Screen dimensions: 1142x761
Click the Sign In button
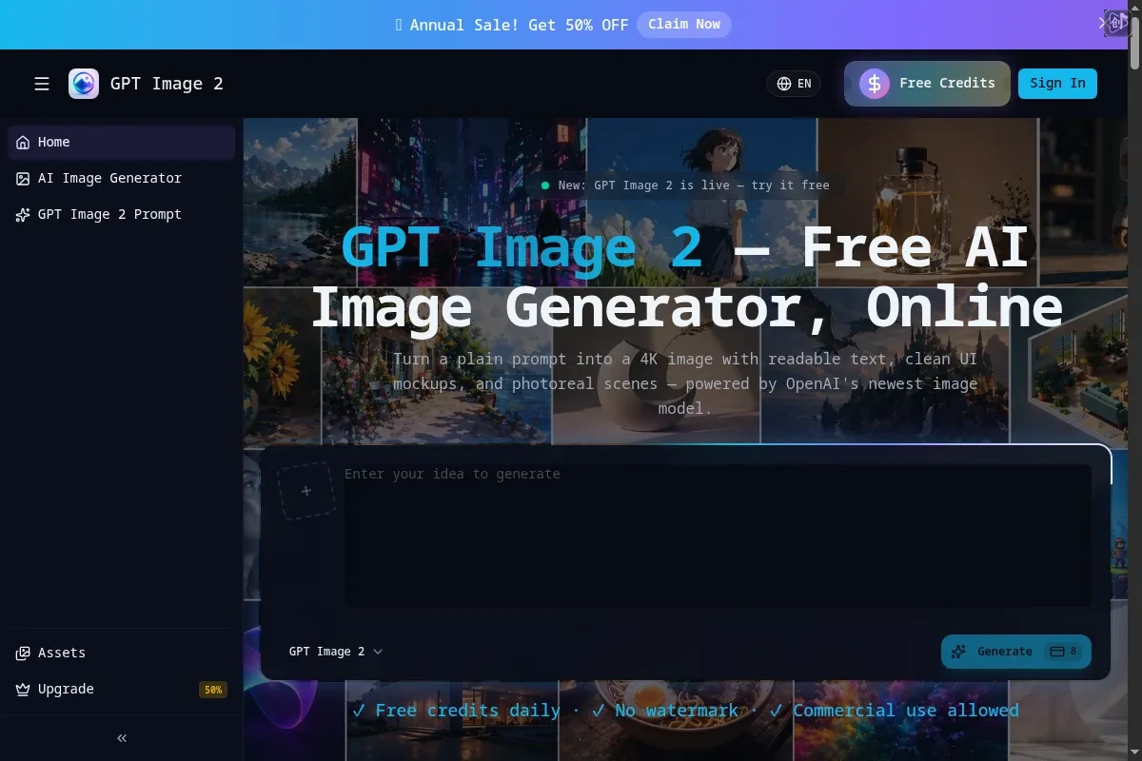(x=1057, y=84)
